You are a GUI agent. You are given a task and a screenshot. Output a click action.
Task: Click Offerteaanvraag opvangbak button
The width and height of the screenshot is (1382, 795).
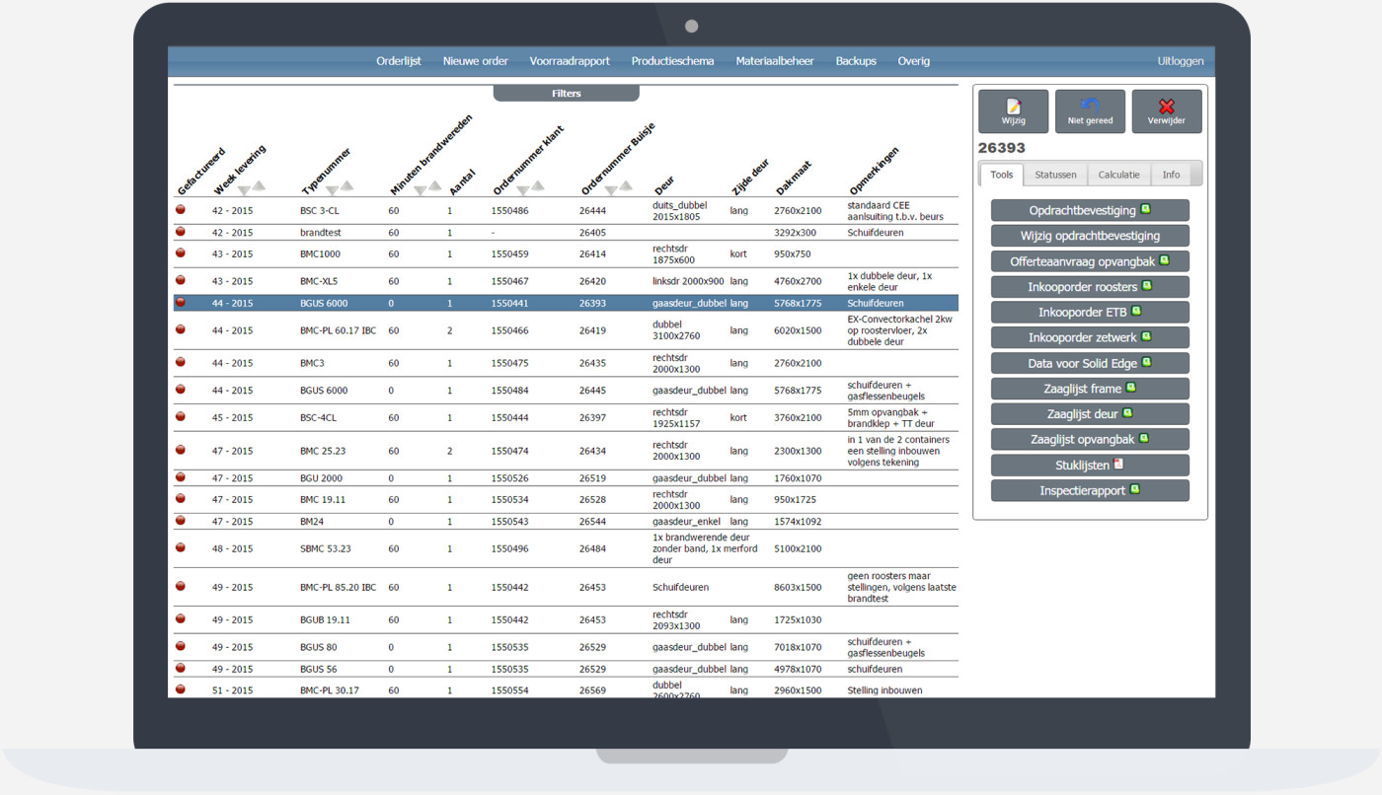(x=1090, y=261)
